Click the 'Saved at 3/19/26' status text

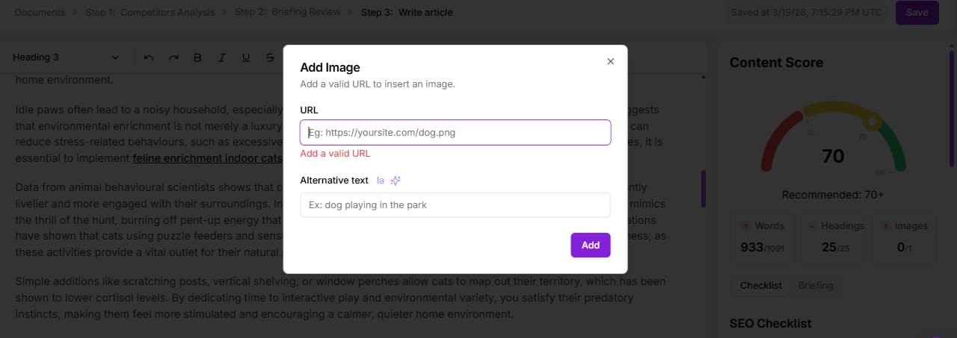(x=806, y=12)
